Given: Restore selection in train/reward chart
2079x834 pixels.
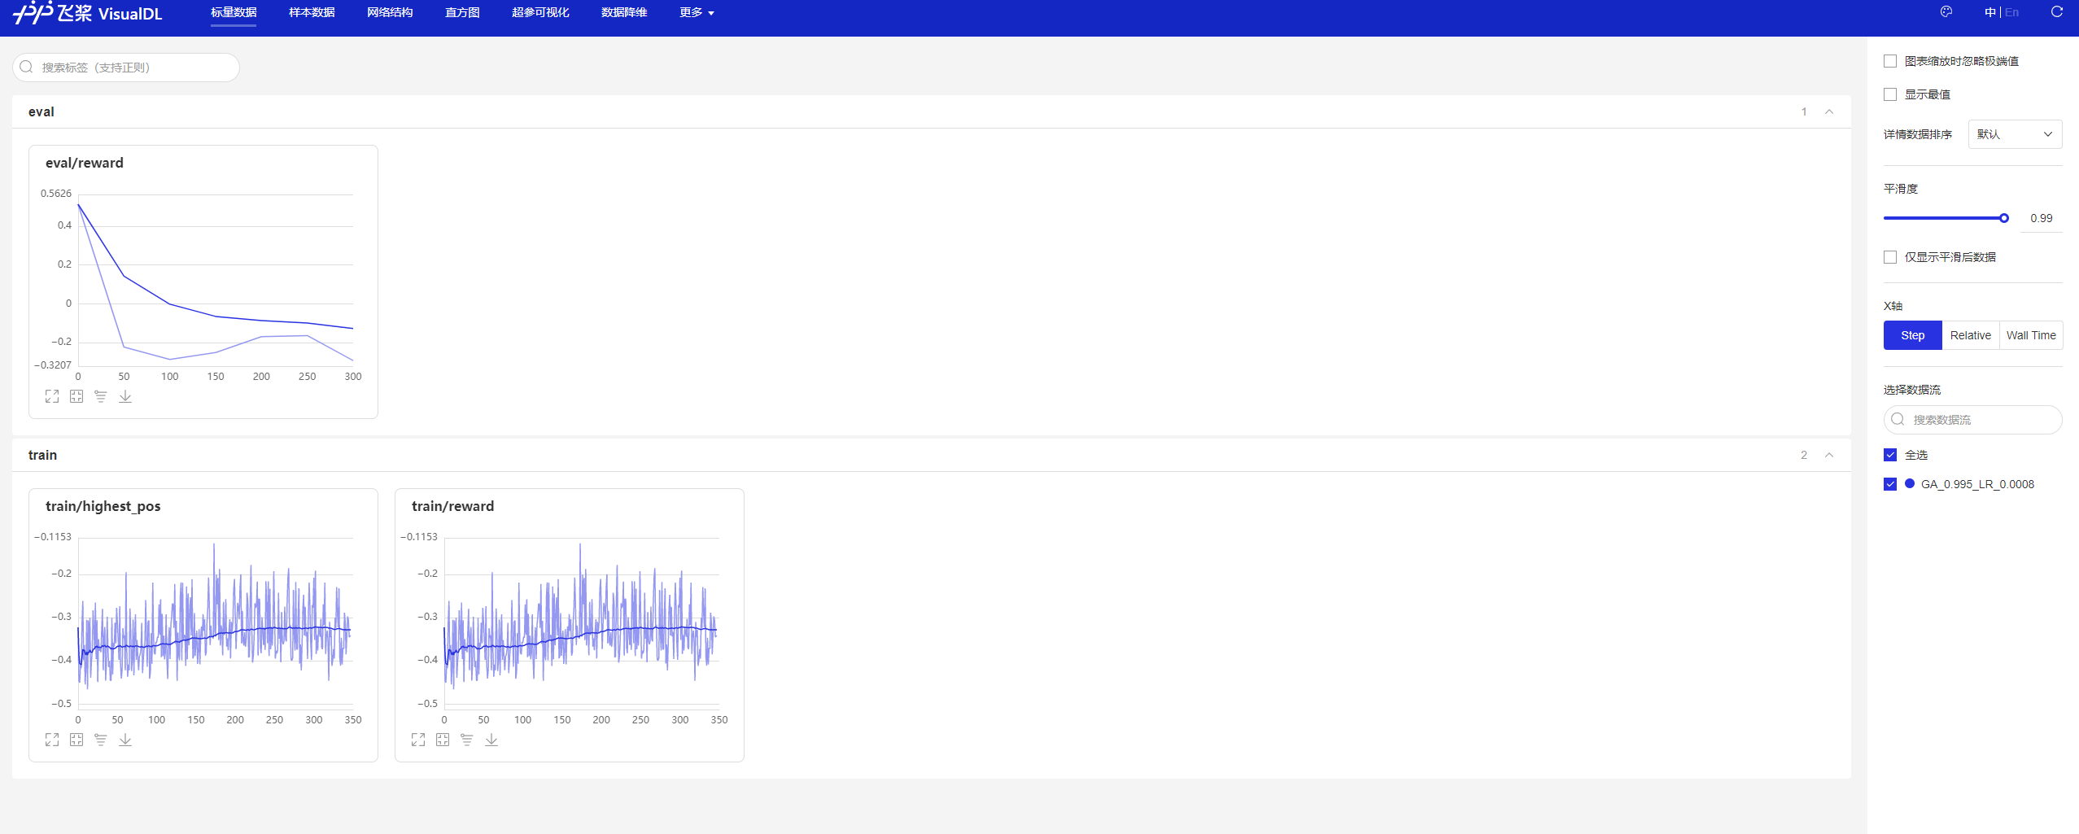Looking at the screenshot, I should [443, 740].
